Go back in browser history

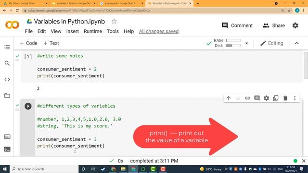click(4, 11)
